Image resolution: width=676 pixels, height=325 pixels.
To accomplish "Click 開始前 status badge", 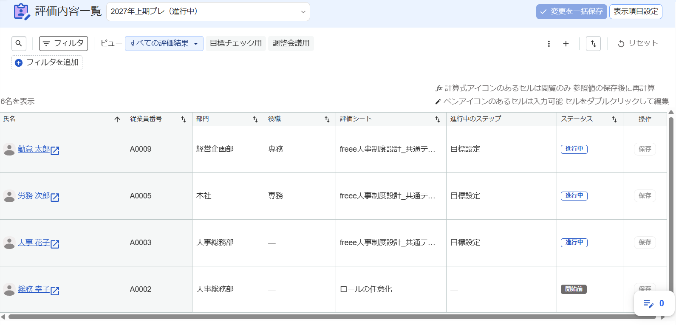I will 574,289.
